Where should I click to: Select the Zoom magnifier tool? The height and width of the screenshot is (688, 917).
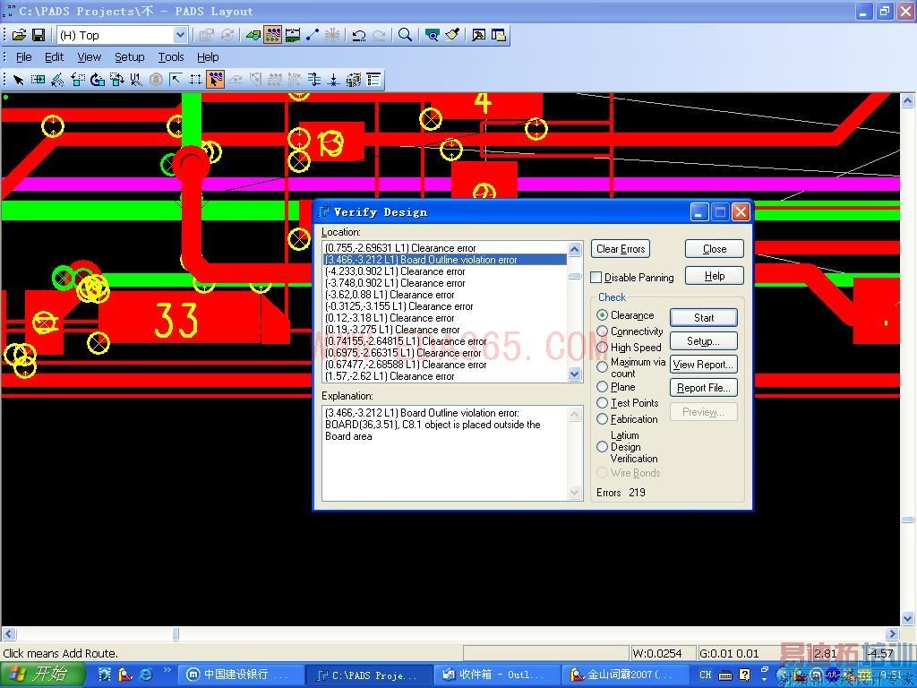[x=405, y=35]
